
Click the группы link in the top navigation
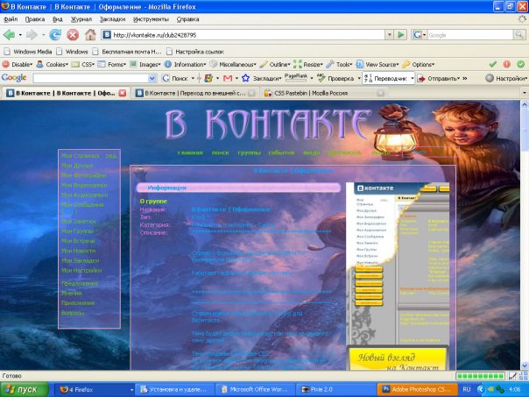(249, 152)
